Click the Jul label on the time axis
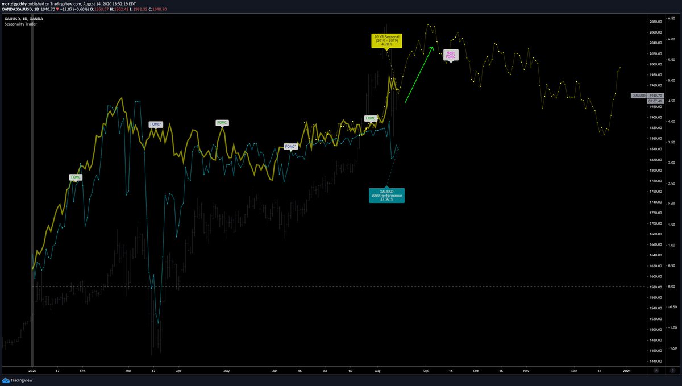 tap(325, 370)
